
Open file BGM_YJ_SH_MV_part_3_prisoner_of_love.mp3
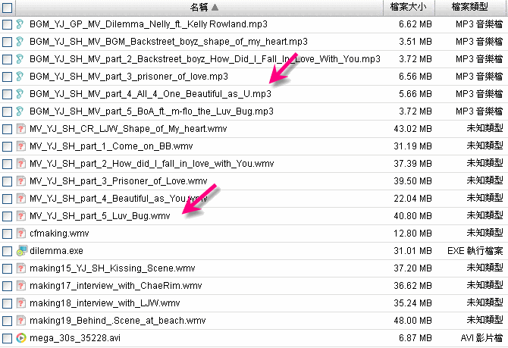coord(129,77)
